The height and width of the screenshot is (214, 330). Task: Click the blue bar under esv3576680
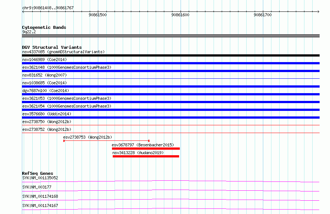coord(171,118)
